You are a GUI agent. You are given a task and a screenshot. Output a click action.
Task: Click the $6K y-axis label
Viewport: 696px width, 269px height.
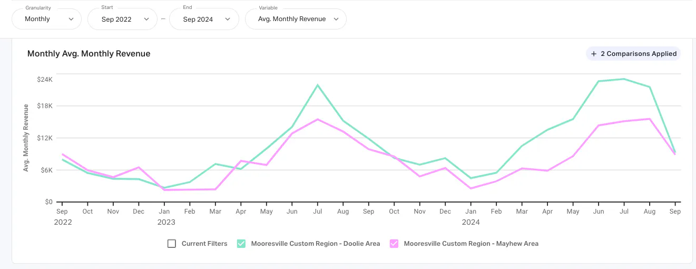46,170
